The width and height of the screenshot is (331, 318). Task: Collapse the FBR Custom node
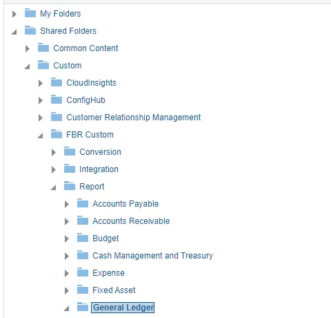[x=40, y=135]
